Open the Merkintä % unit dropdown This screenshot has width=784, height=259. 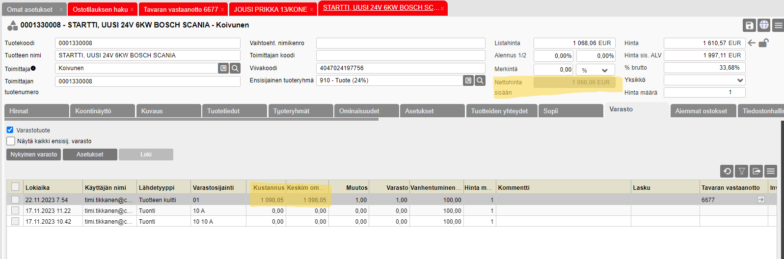tap(595, 70)
